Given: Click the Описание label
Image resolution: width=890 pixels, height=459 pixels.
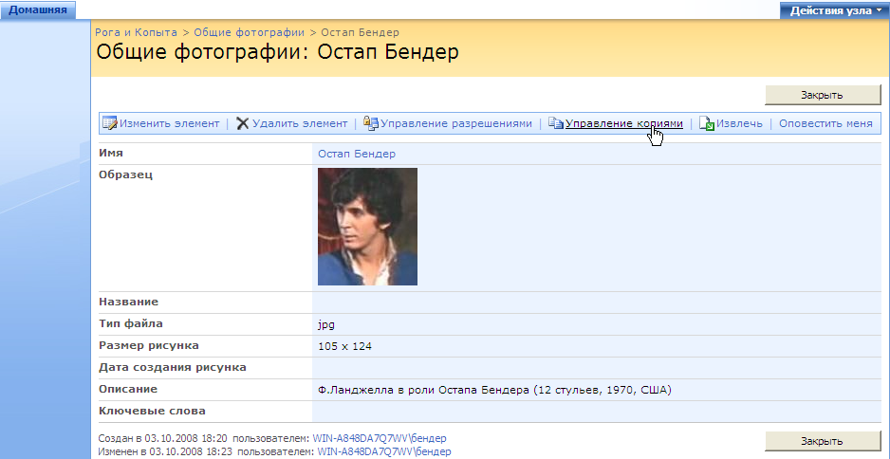Looking at the screenshot, I should coord(128,389).
